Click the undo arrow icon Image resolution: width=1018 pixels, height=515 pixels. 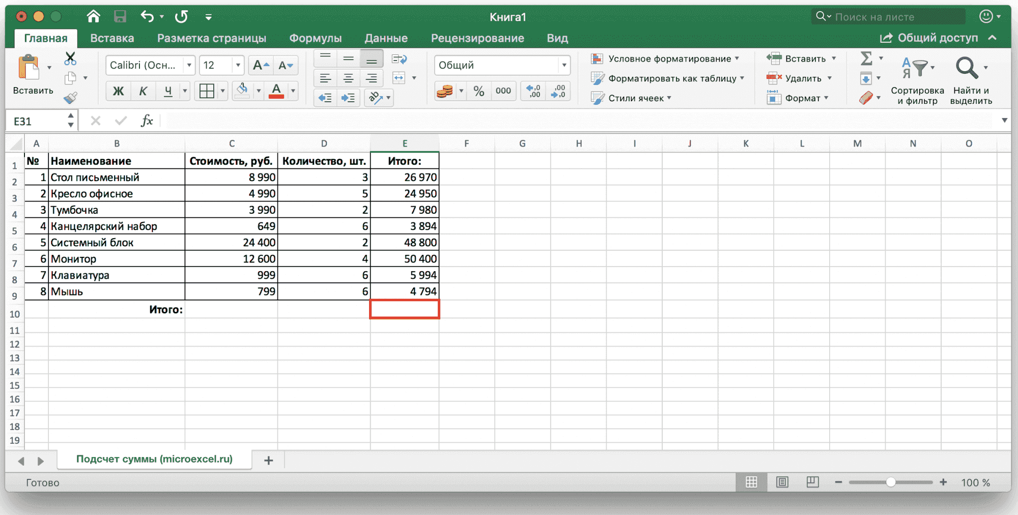(x=147, y=17)
